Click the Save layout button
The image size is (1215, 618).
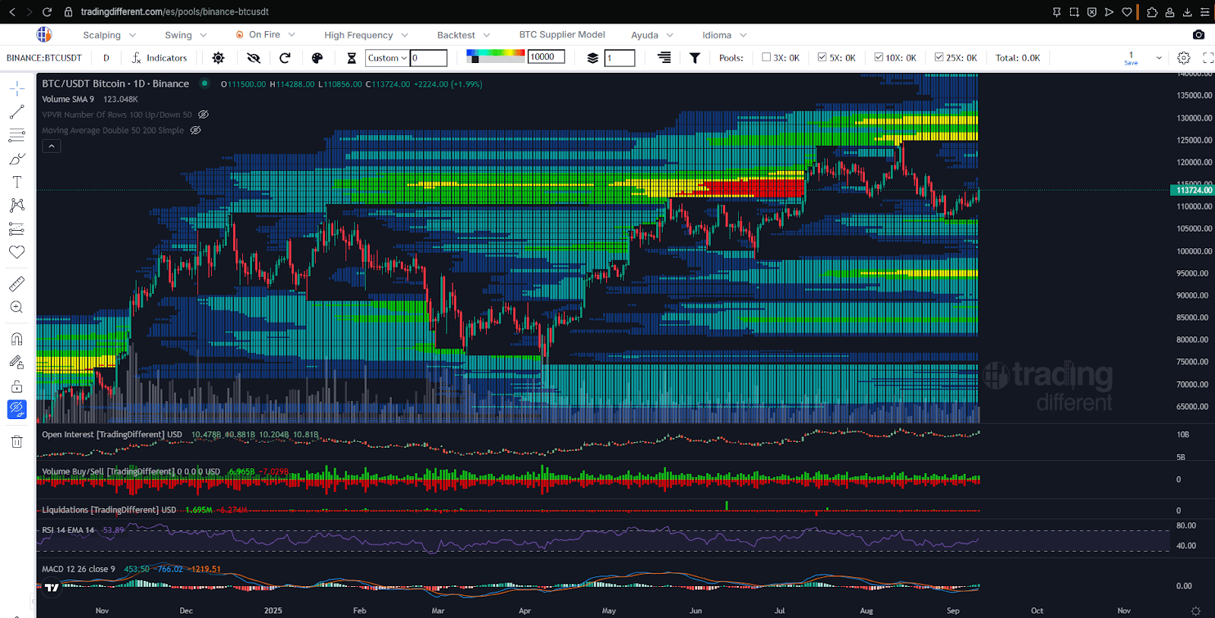point(1131,58)
